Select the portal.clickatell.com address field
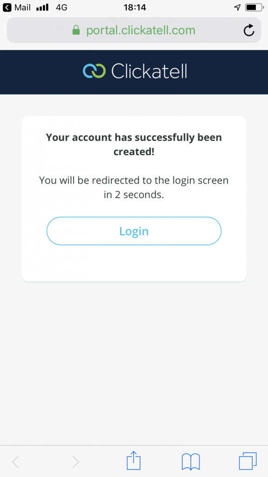The image size is (268, 477). point(134,30)
